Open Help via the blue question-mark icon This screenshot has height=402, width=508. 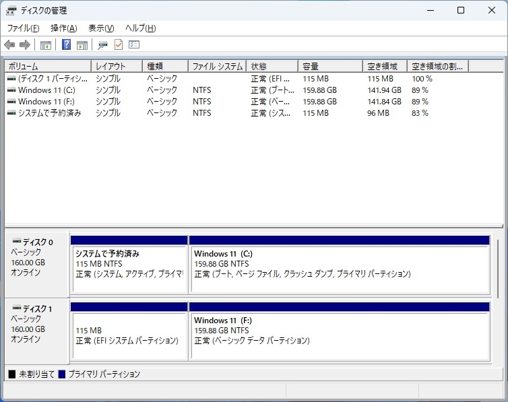[66, 44]
